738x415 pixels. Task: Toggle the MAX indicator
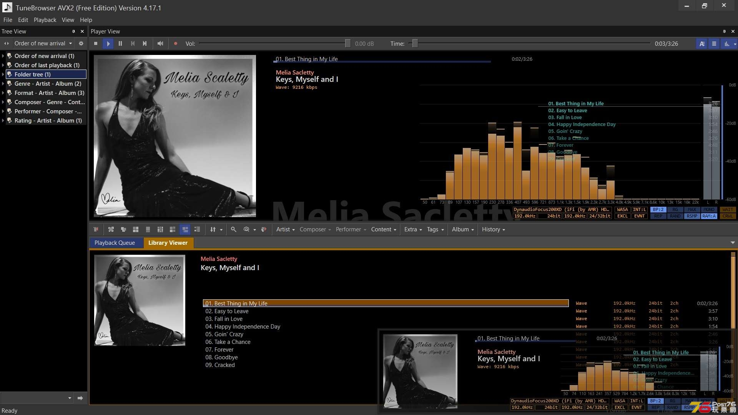[692, 210]
